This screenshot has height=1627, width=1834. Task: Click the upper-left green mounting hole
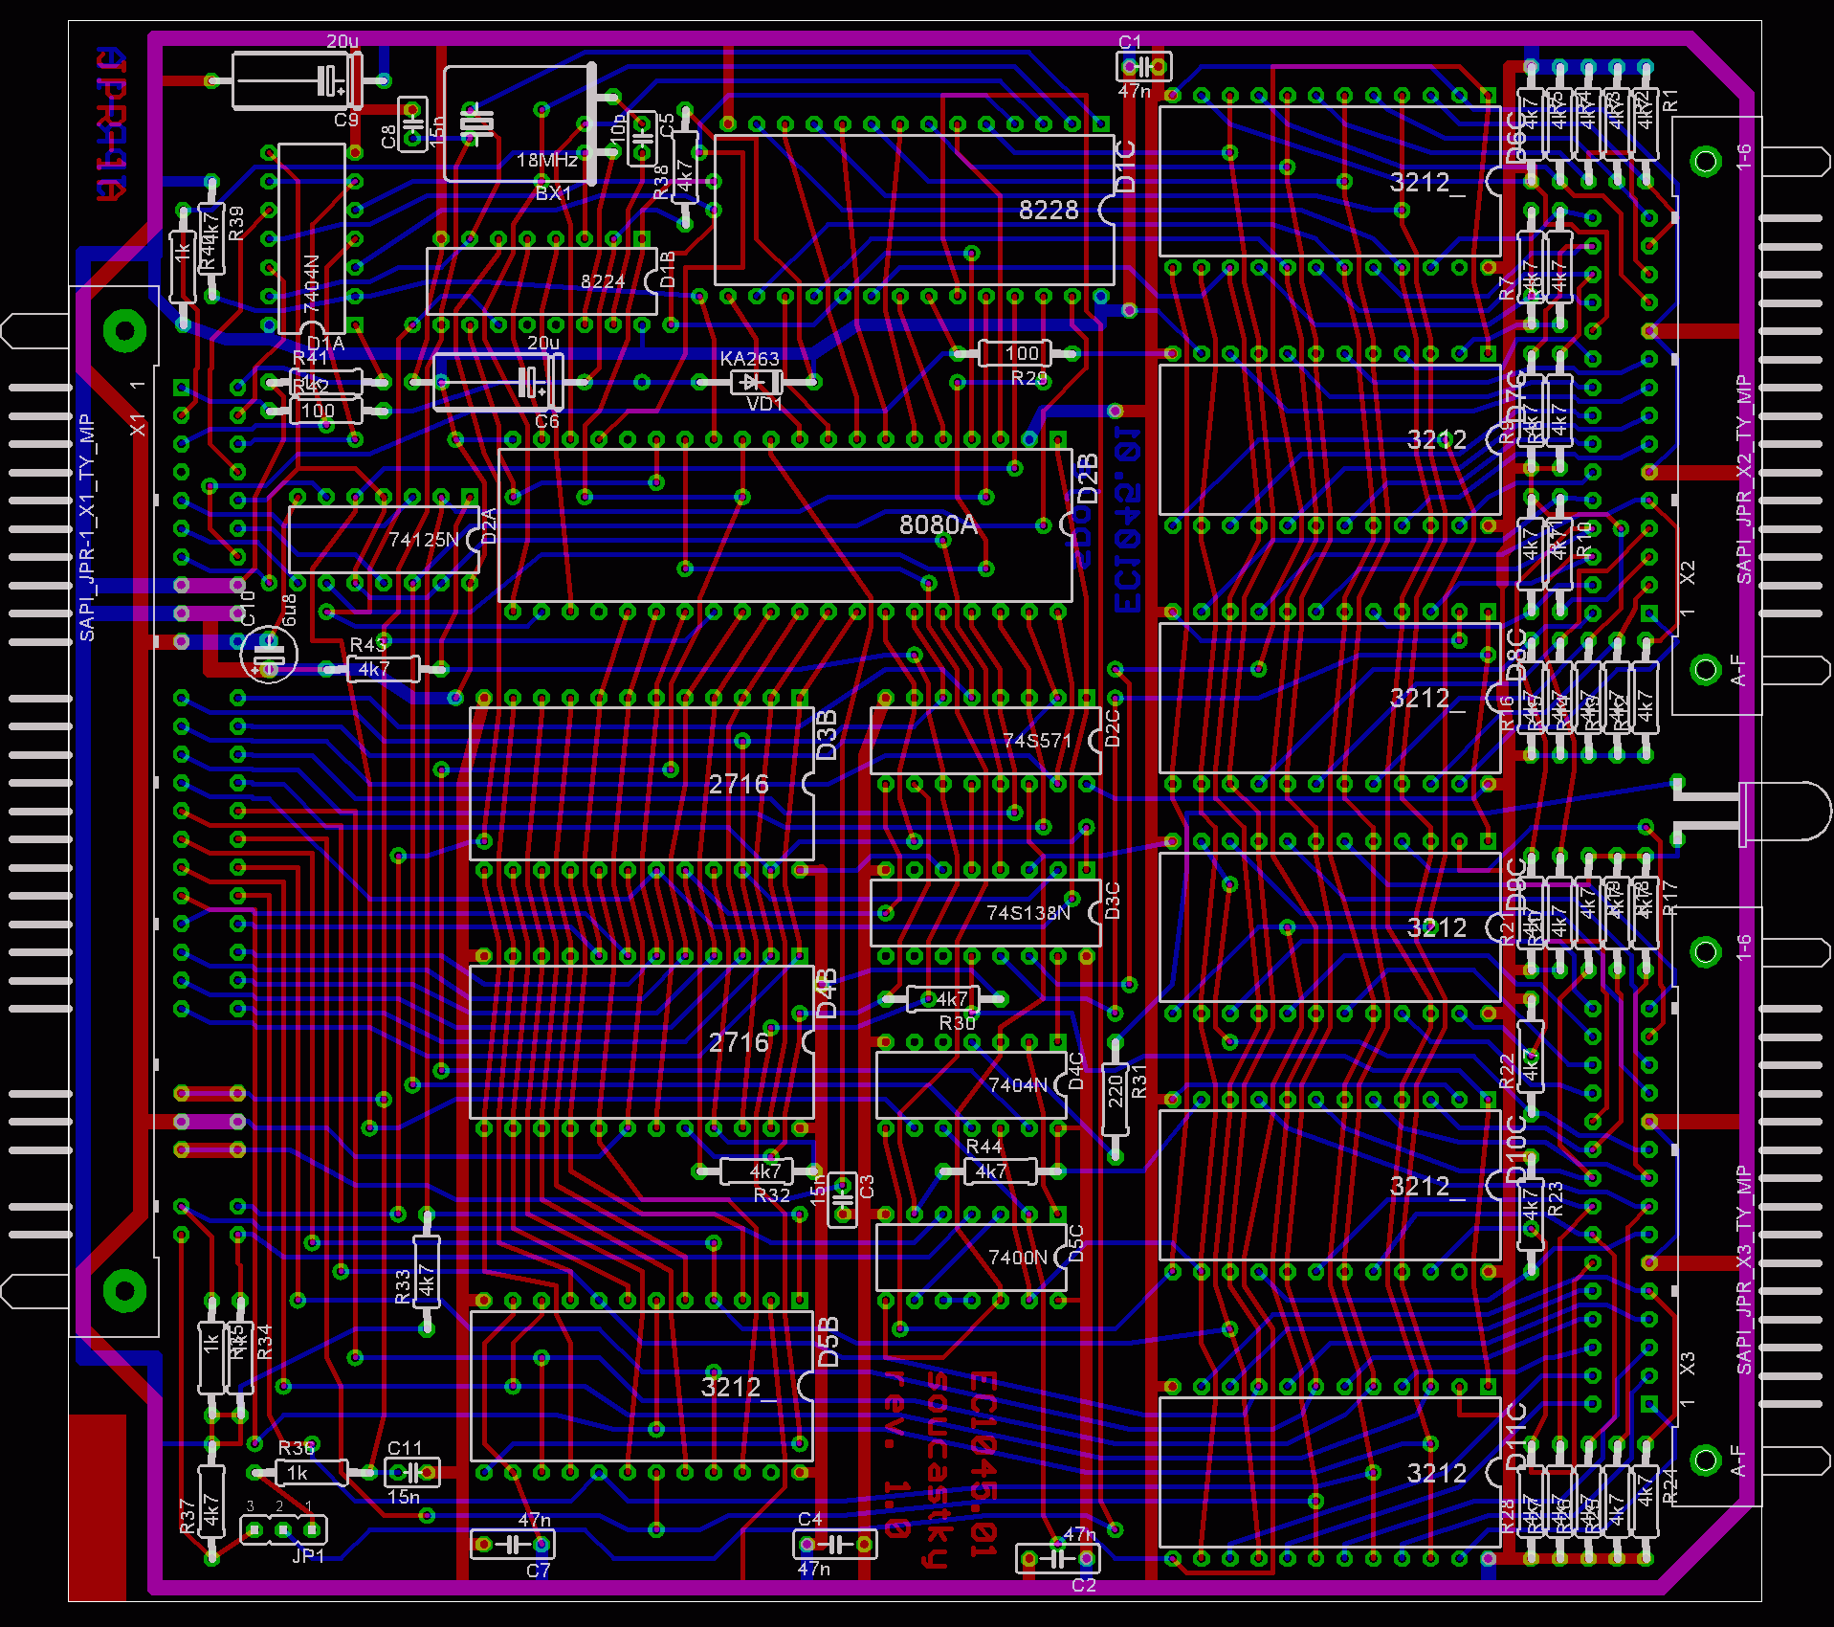pos(124,332)
